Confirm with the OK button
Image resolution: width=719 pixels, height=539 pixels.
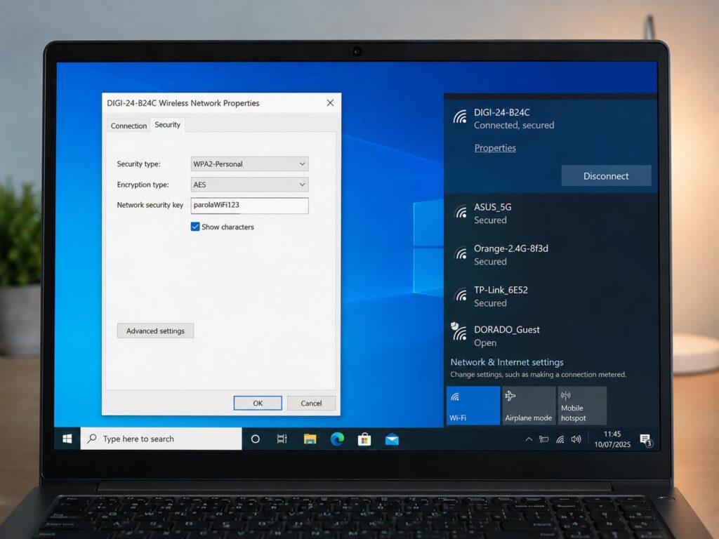pos(258,403)
